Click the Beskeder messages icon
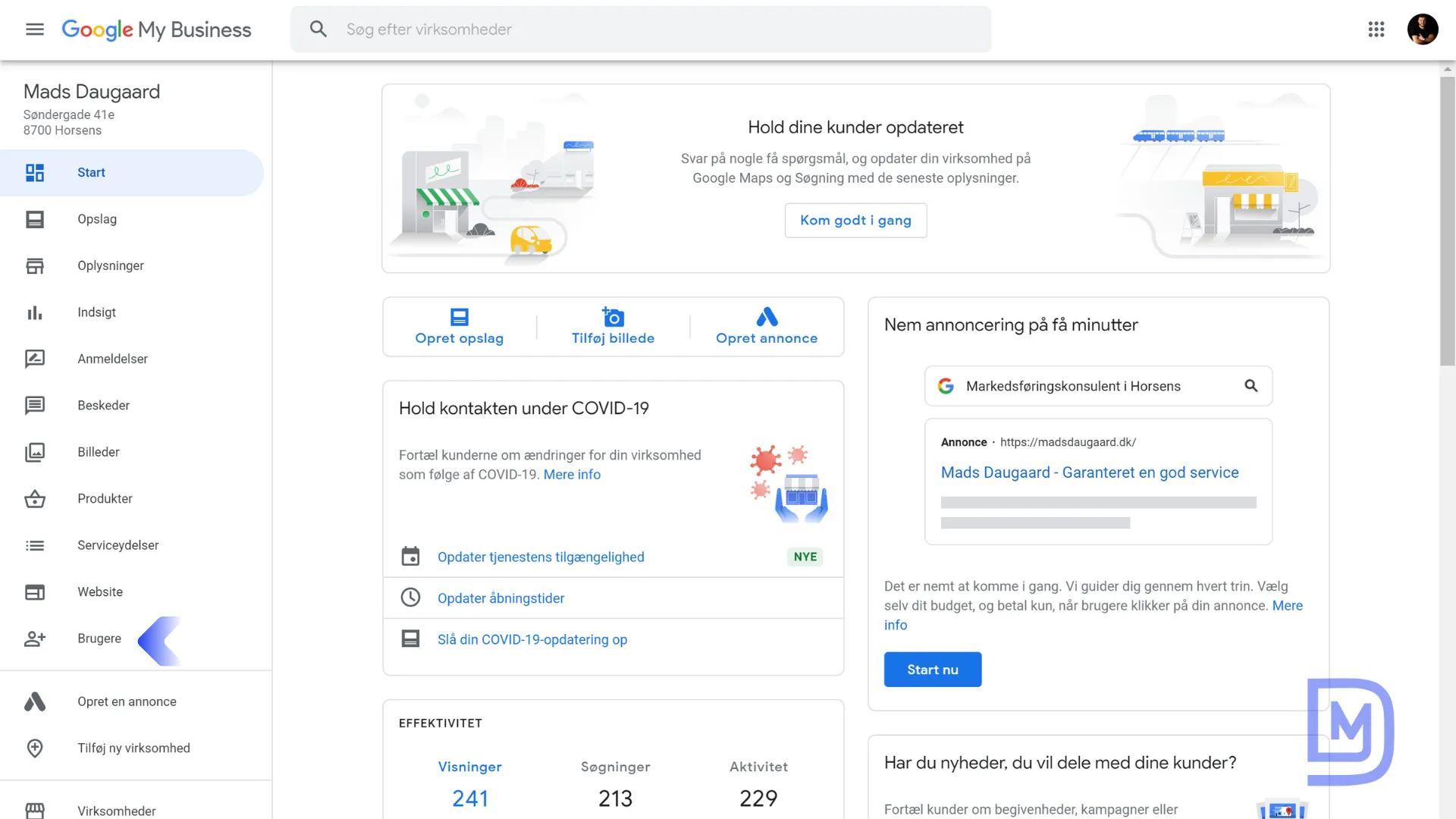 click(35, 406)
